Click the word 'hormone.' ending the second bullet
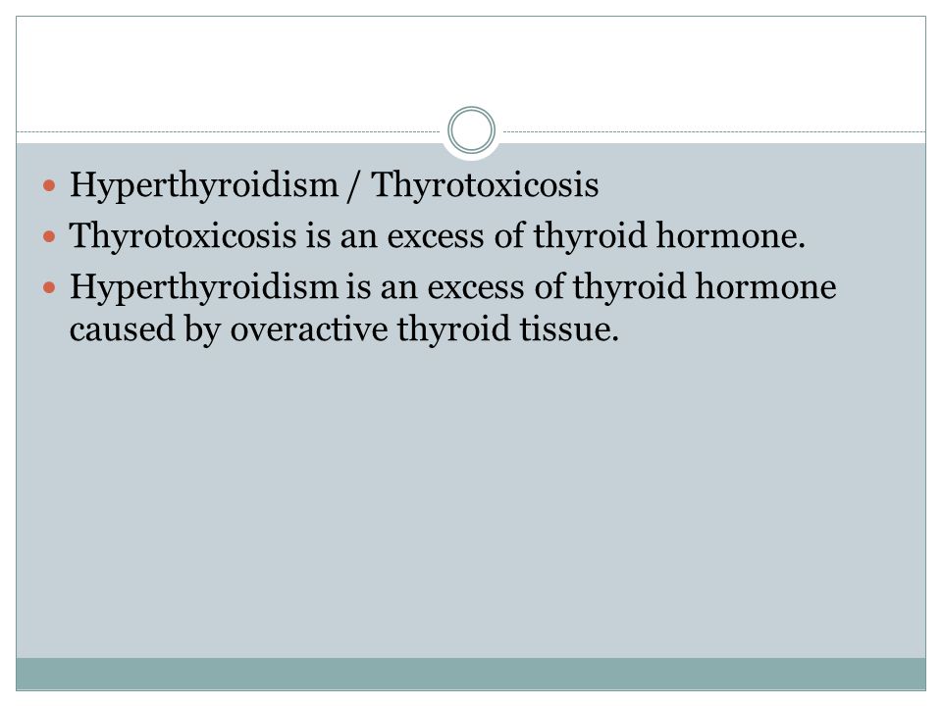 (730, 234)
